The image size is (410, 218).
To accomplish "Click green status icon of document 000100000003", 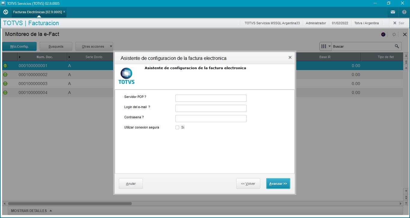I will [5, 84].
